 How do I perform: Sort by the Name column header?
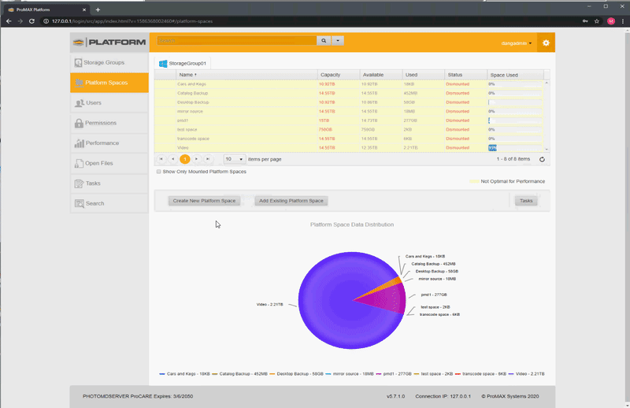point(246,75)
